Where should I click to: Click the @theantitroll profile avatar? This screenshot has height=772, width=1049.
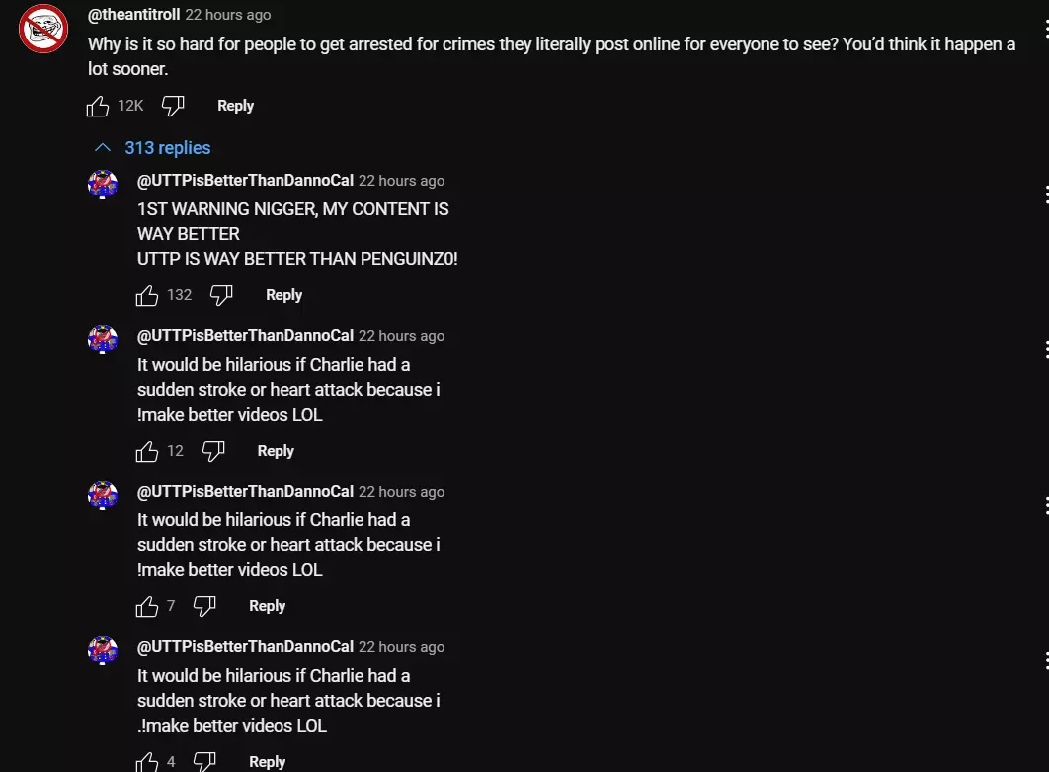tap(43, 29)
